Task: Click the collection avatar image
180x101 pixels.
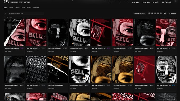Action: pyautogui.click(x=7, y=2)
